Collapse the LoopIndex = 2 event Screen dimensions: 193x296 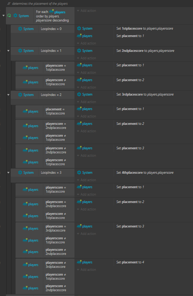(x=8, y=95)
